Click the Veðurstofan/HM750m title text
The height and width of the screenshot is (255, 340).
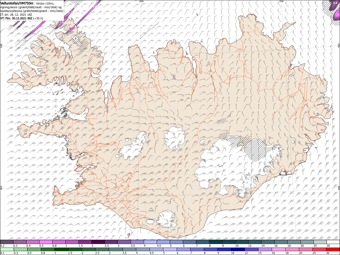tap(17, 3)
